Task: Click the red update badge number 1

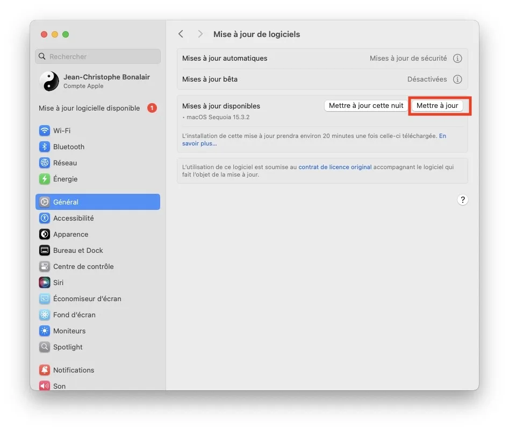Action: click(x=152, y=108)
